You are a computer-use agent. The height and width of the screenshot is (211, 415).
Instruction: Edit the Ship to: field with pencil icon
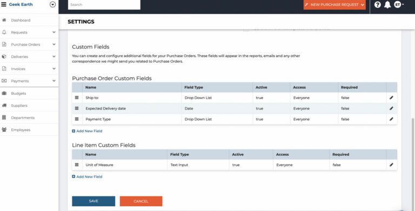click(x=391, y=98)
